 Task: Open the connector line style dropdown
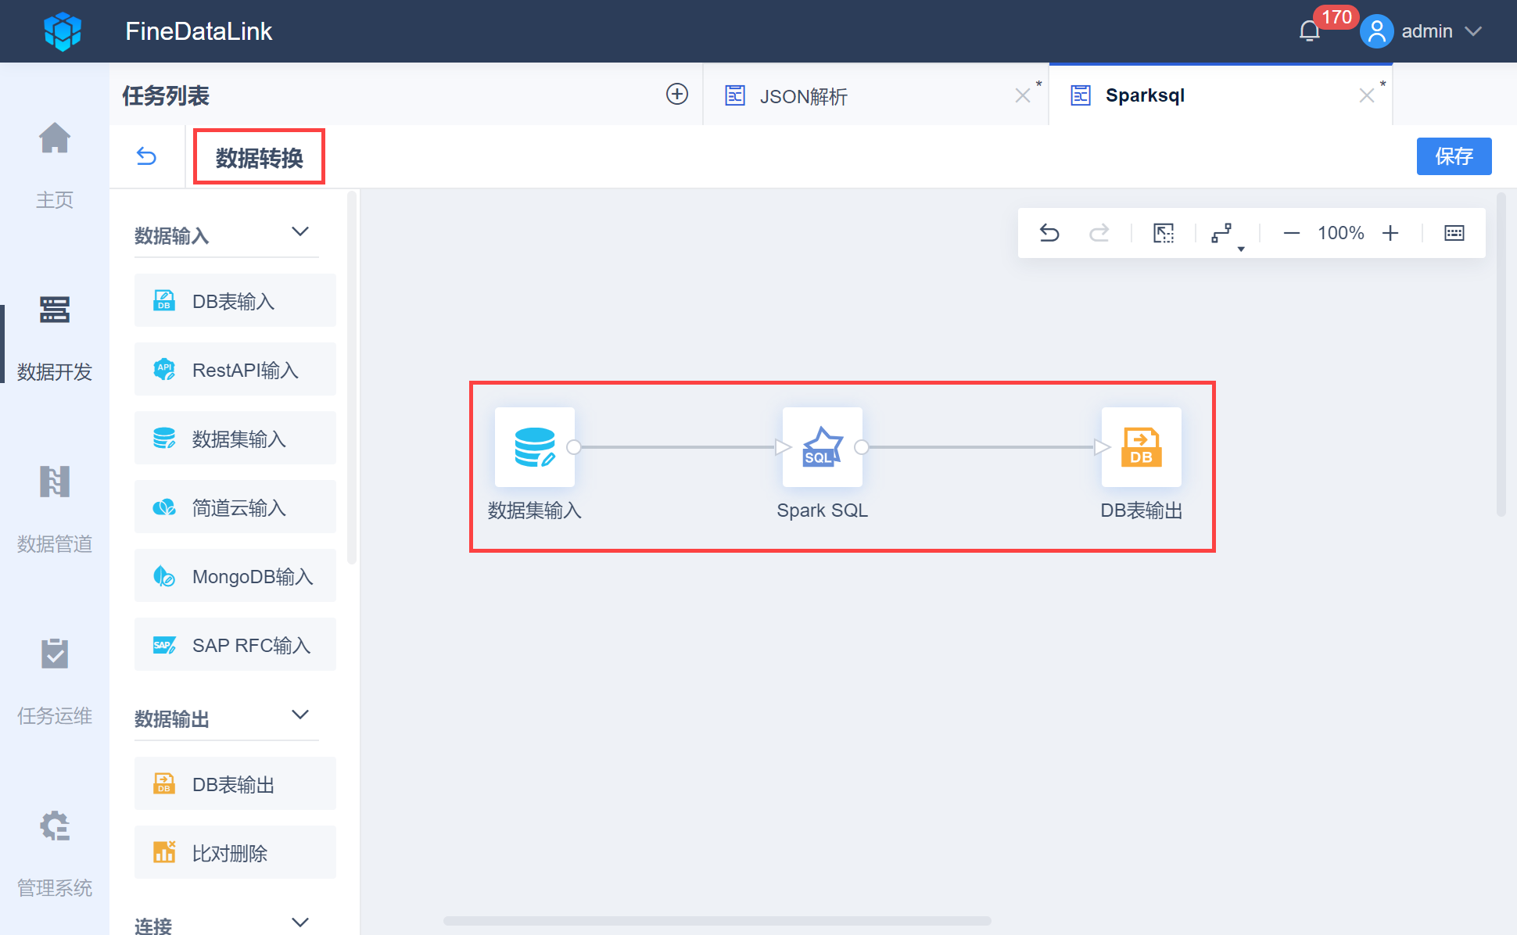tap(1224, 234)
